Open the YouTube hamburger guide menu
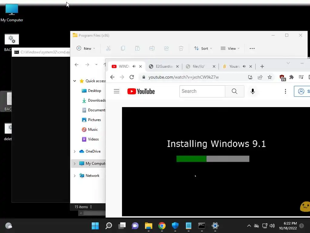 (x=117, y=91)
